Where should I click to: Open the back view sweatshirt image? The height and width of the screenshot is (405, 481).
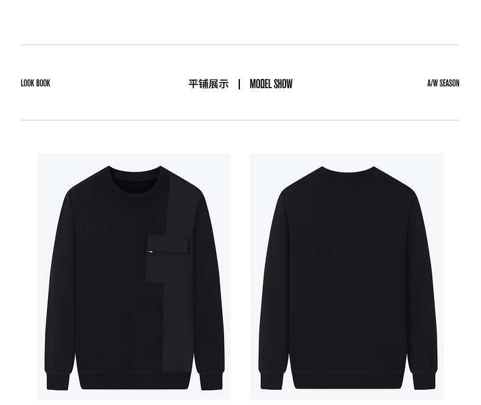(347, 276)
